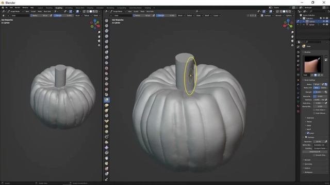
Task: Open the File menu
Action: (x=7, y=8)
